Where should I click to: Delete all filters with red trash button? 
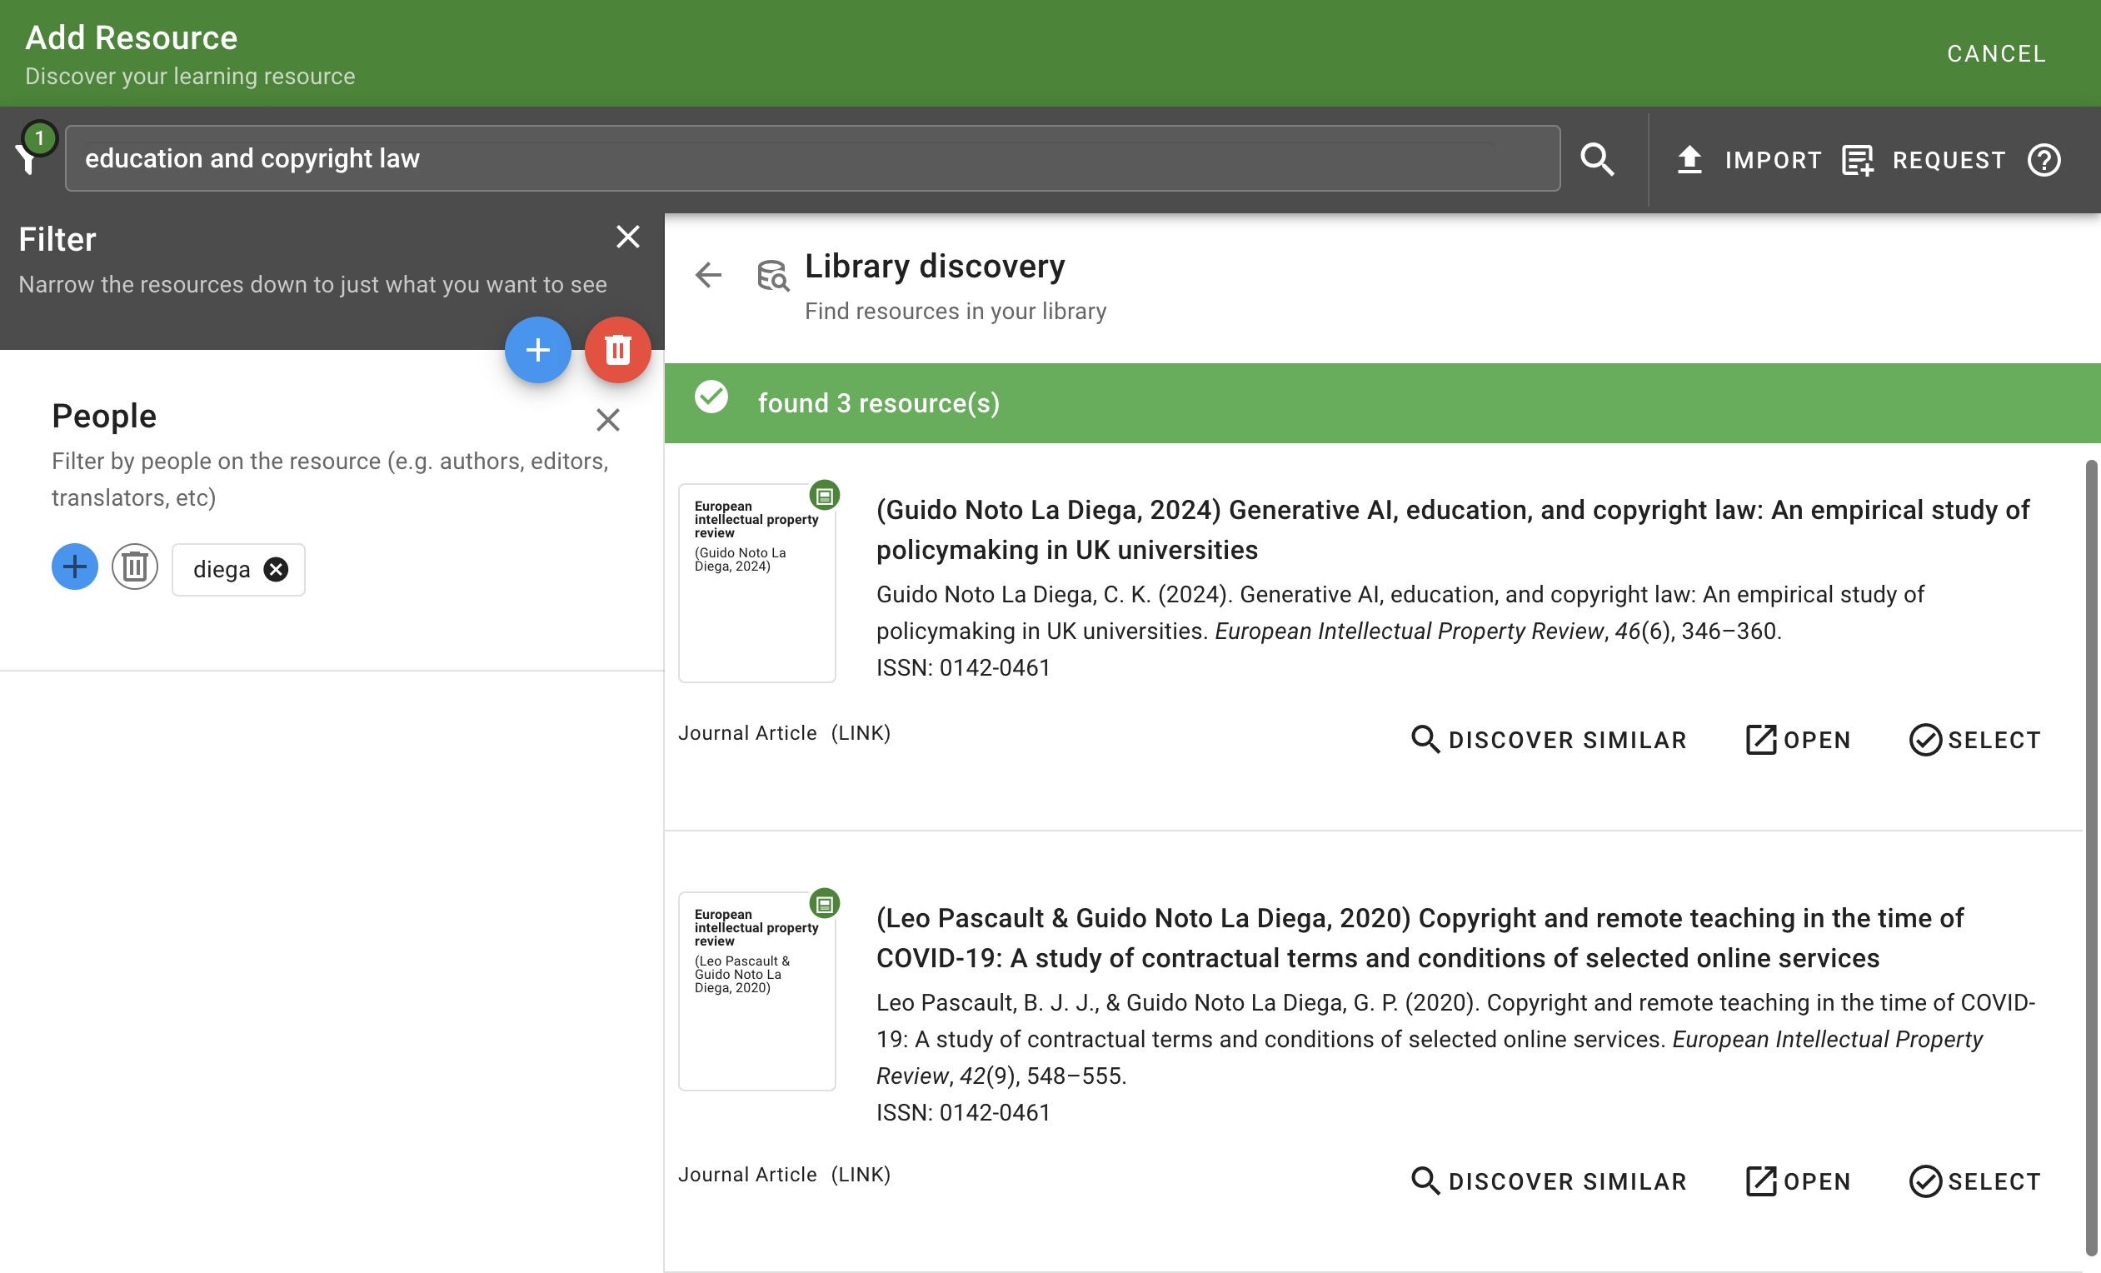click(617, 350)
